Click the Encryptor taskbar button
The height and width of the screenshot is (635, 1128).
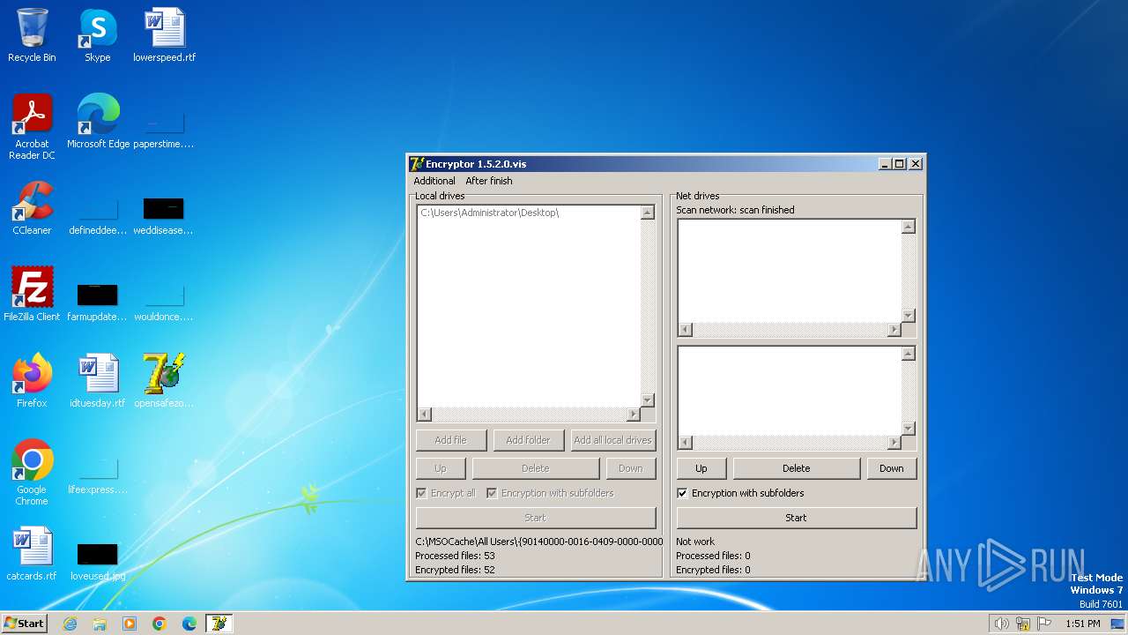pyautogui.click(x=219, y=624)
